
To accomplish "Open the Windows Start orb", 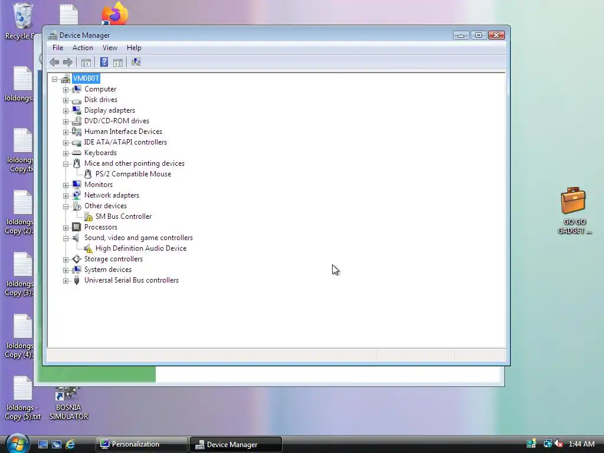I will [17, 444].
